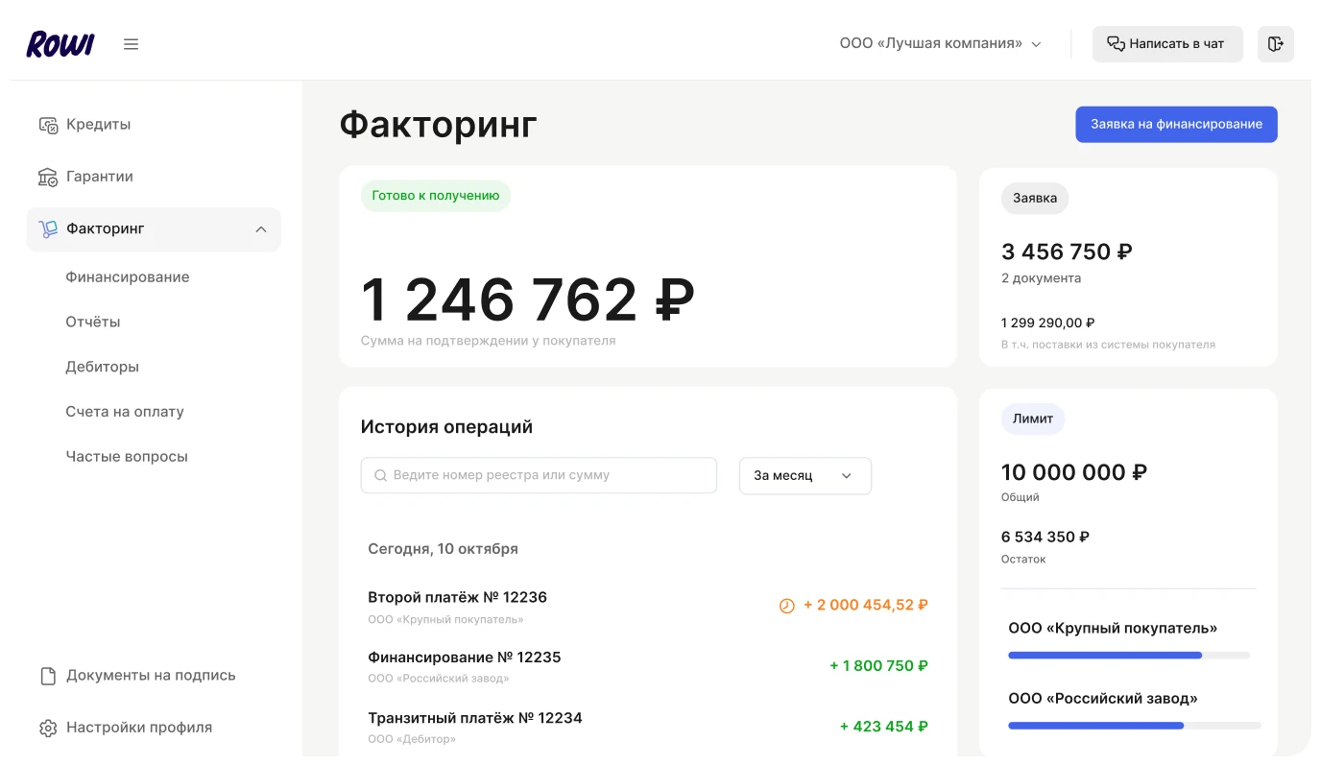1321x766 pixels.
Task: Open the За месяц period dropdown
Action: [805, 476]
